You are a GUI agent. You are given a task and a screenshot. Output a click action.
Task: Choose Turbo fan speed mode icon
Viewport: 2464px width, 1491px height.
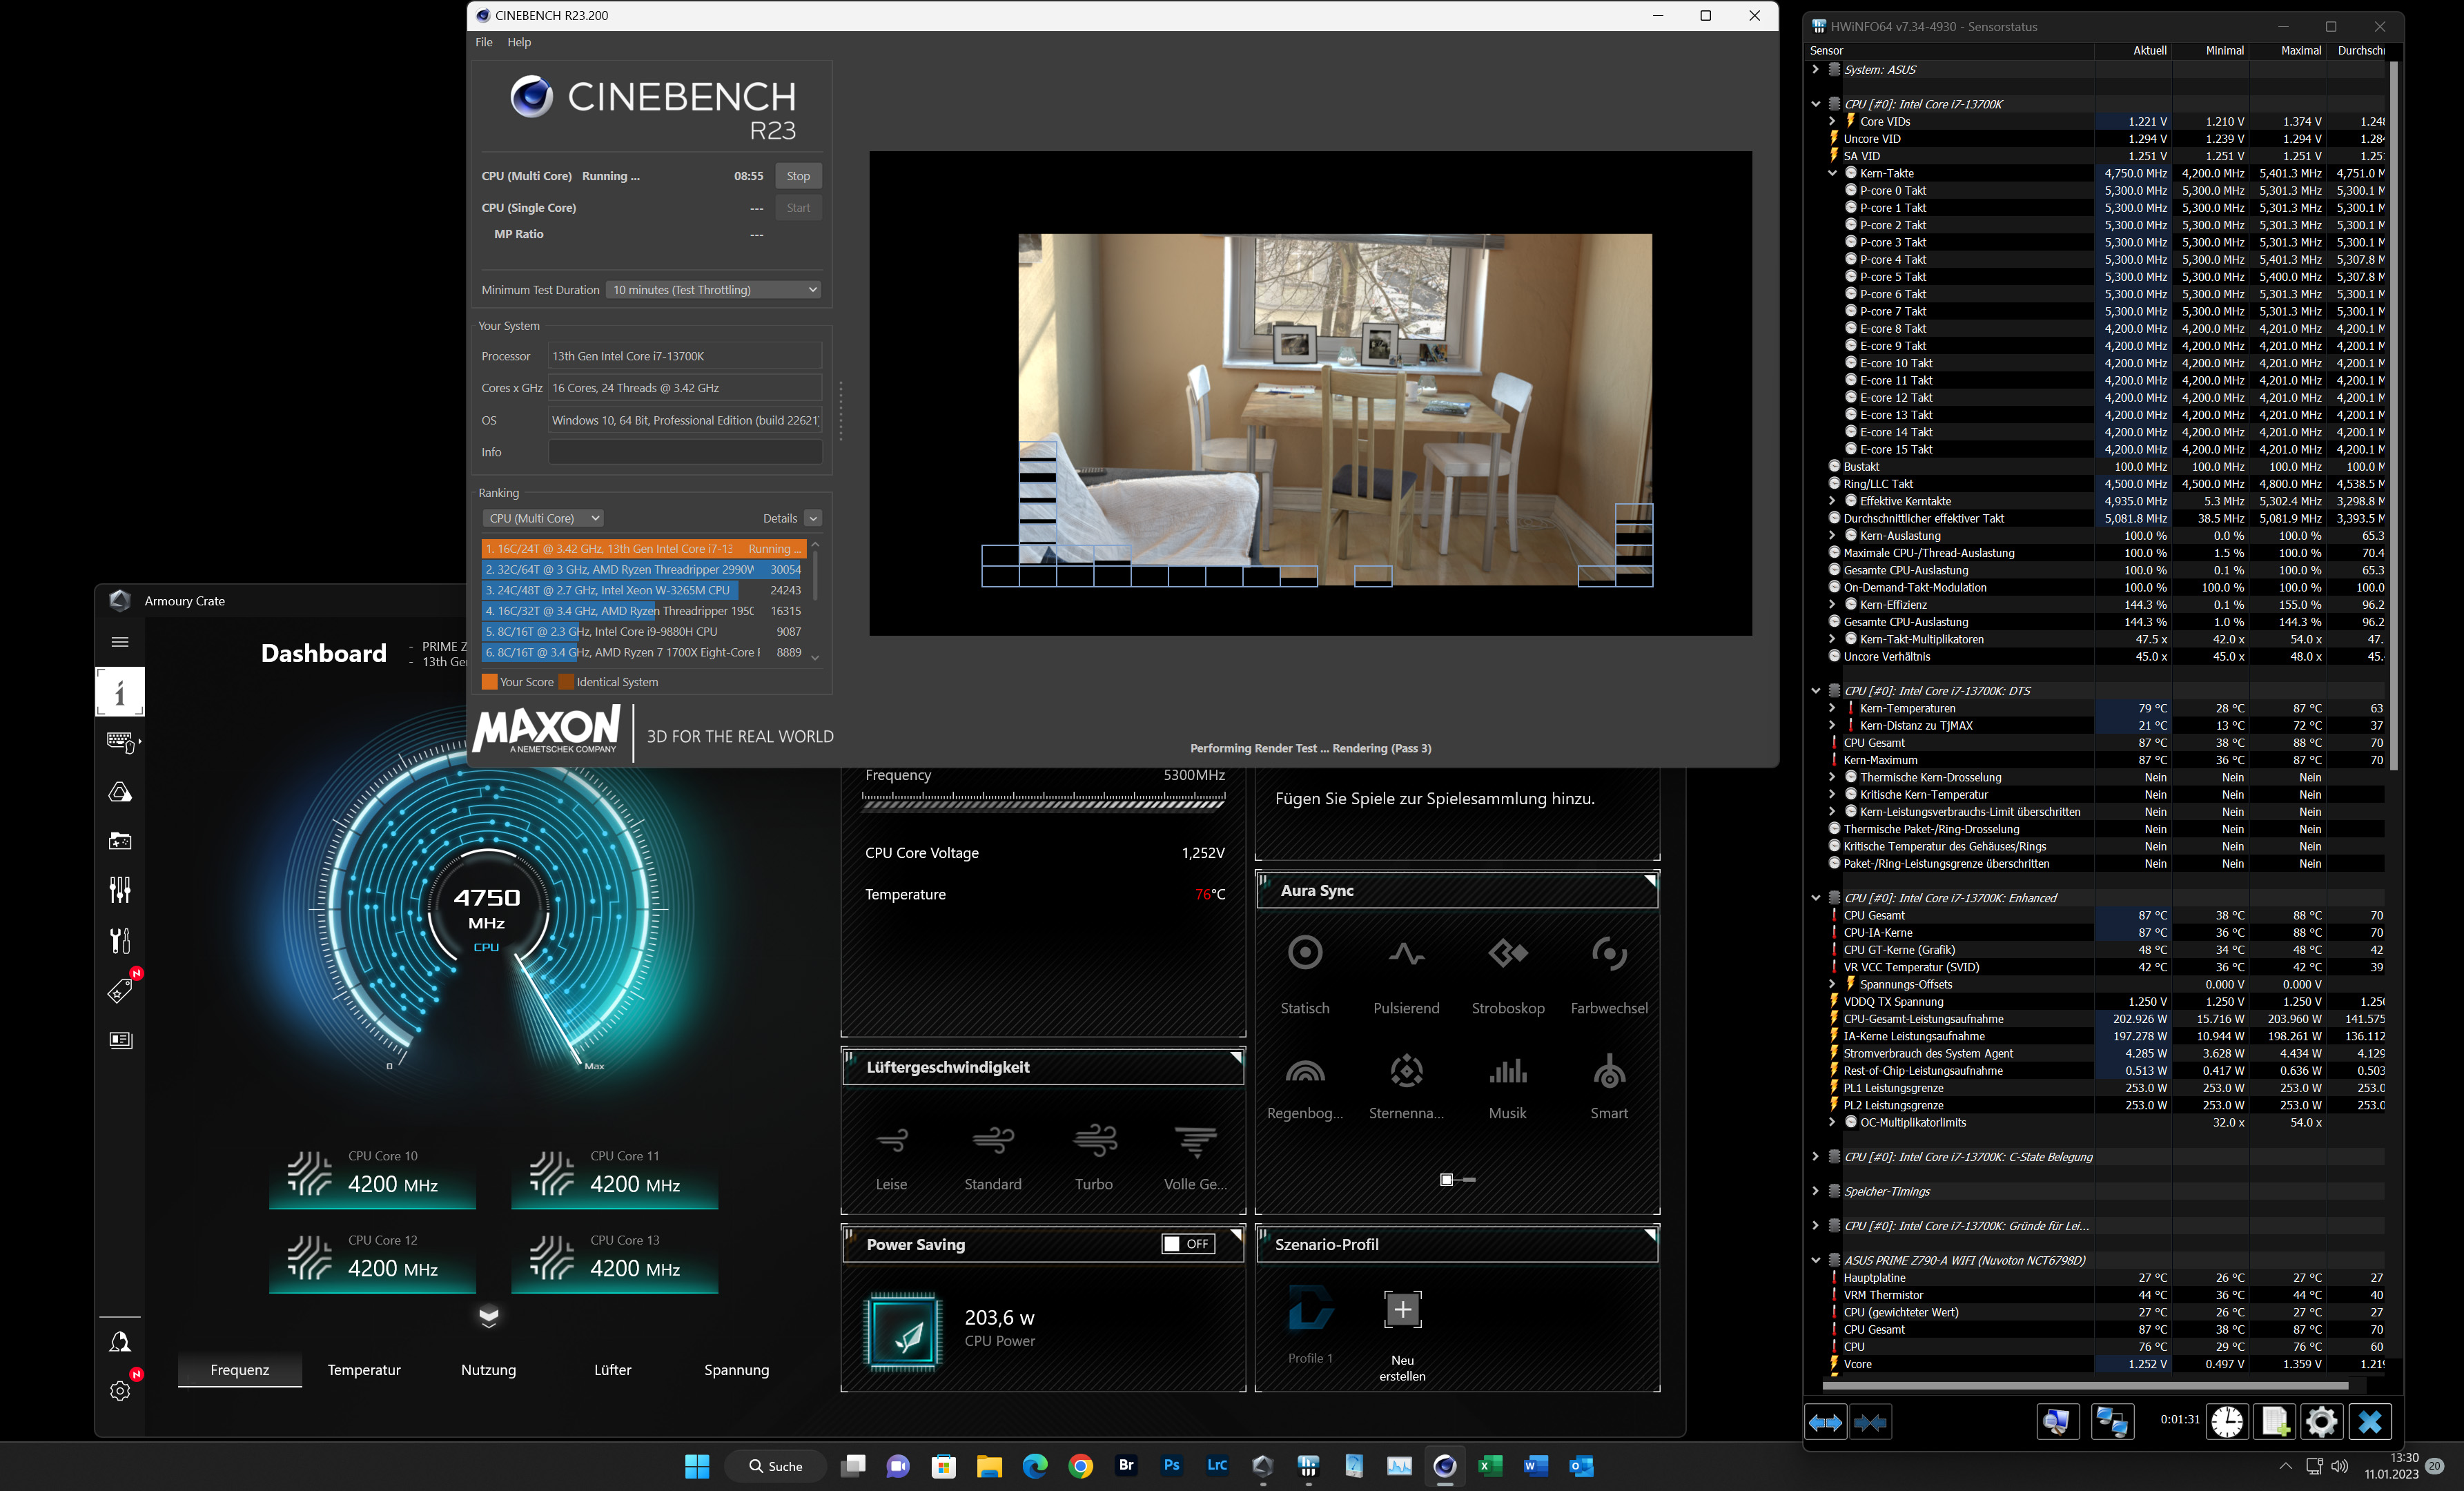click(x=1094, y=1140)
